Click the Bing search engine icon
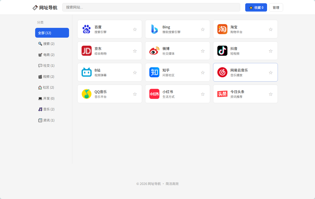 point(154,29)
